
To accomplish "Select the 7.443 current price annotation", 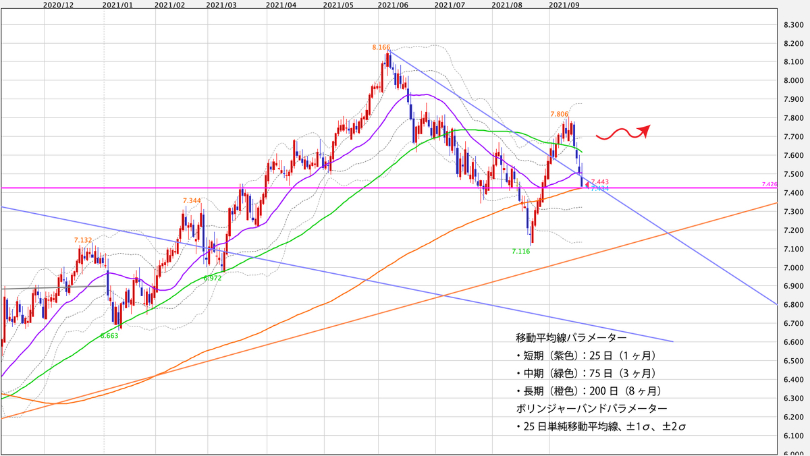I will click(x=600, y=182).
